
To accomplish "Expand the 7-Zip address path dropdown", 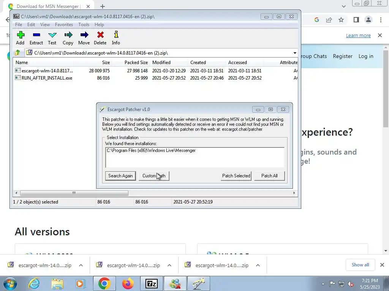I will pyautogui.click(x=295, y=53).
